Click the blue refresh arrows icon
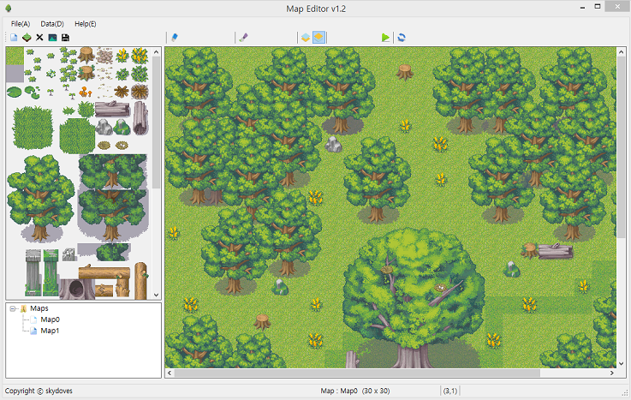Image resolution: width=631 pixels, height=400 pixels. pos(402,38)
